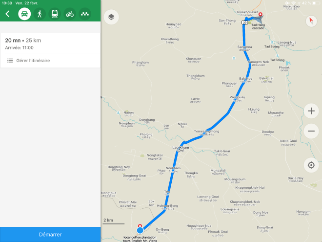Viewport: 322px width, 242px height.
Task: Zoom in with the plus button
Action: click(x=311, y=111)
